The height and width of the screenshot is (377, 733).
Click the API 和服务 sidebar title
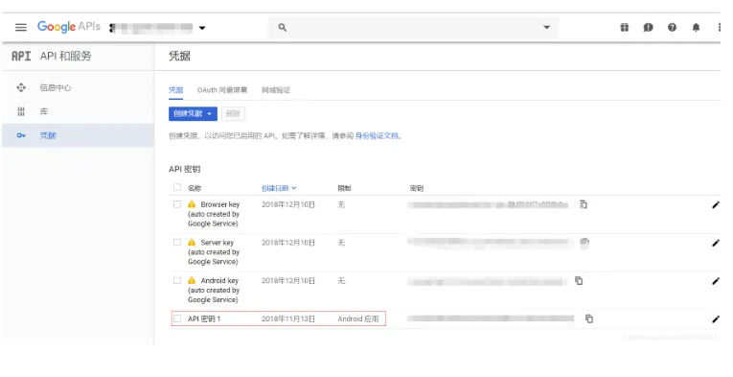tap(66, 57)
